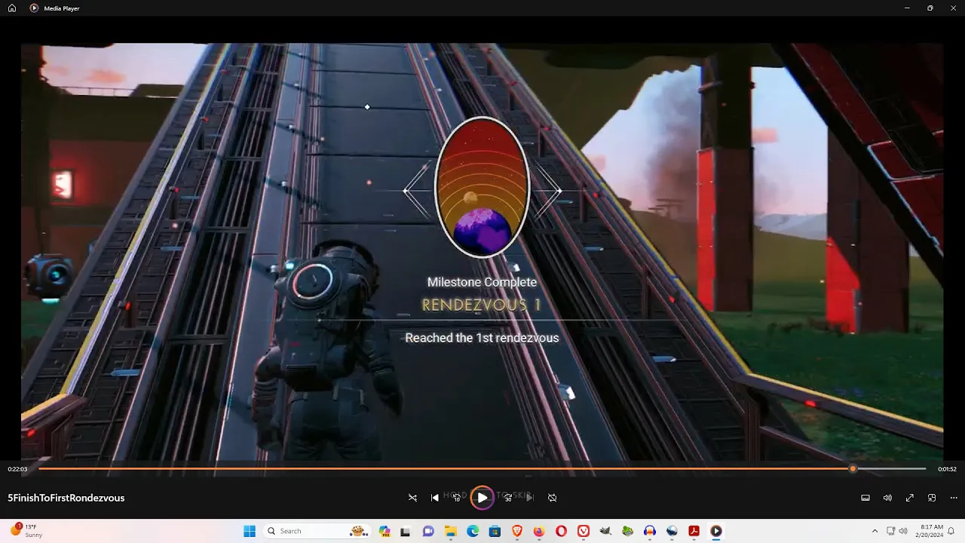Image resolution: width=965 pixels, height=543 pixels.
Task: Show hidden system tray icons
Action: (x=875, y=531)
